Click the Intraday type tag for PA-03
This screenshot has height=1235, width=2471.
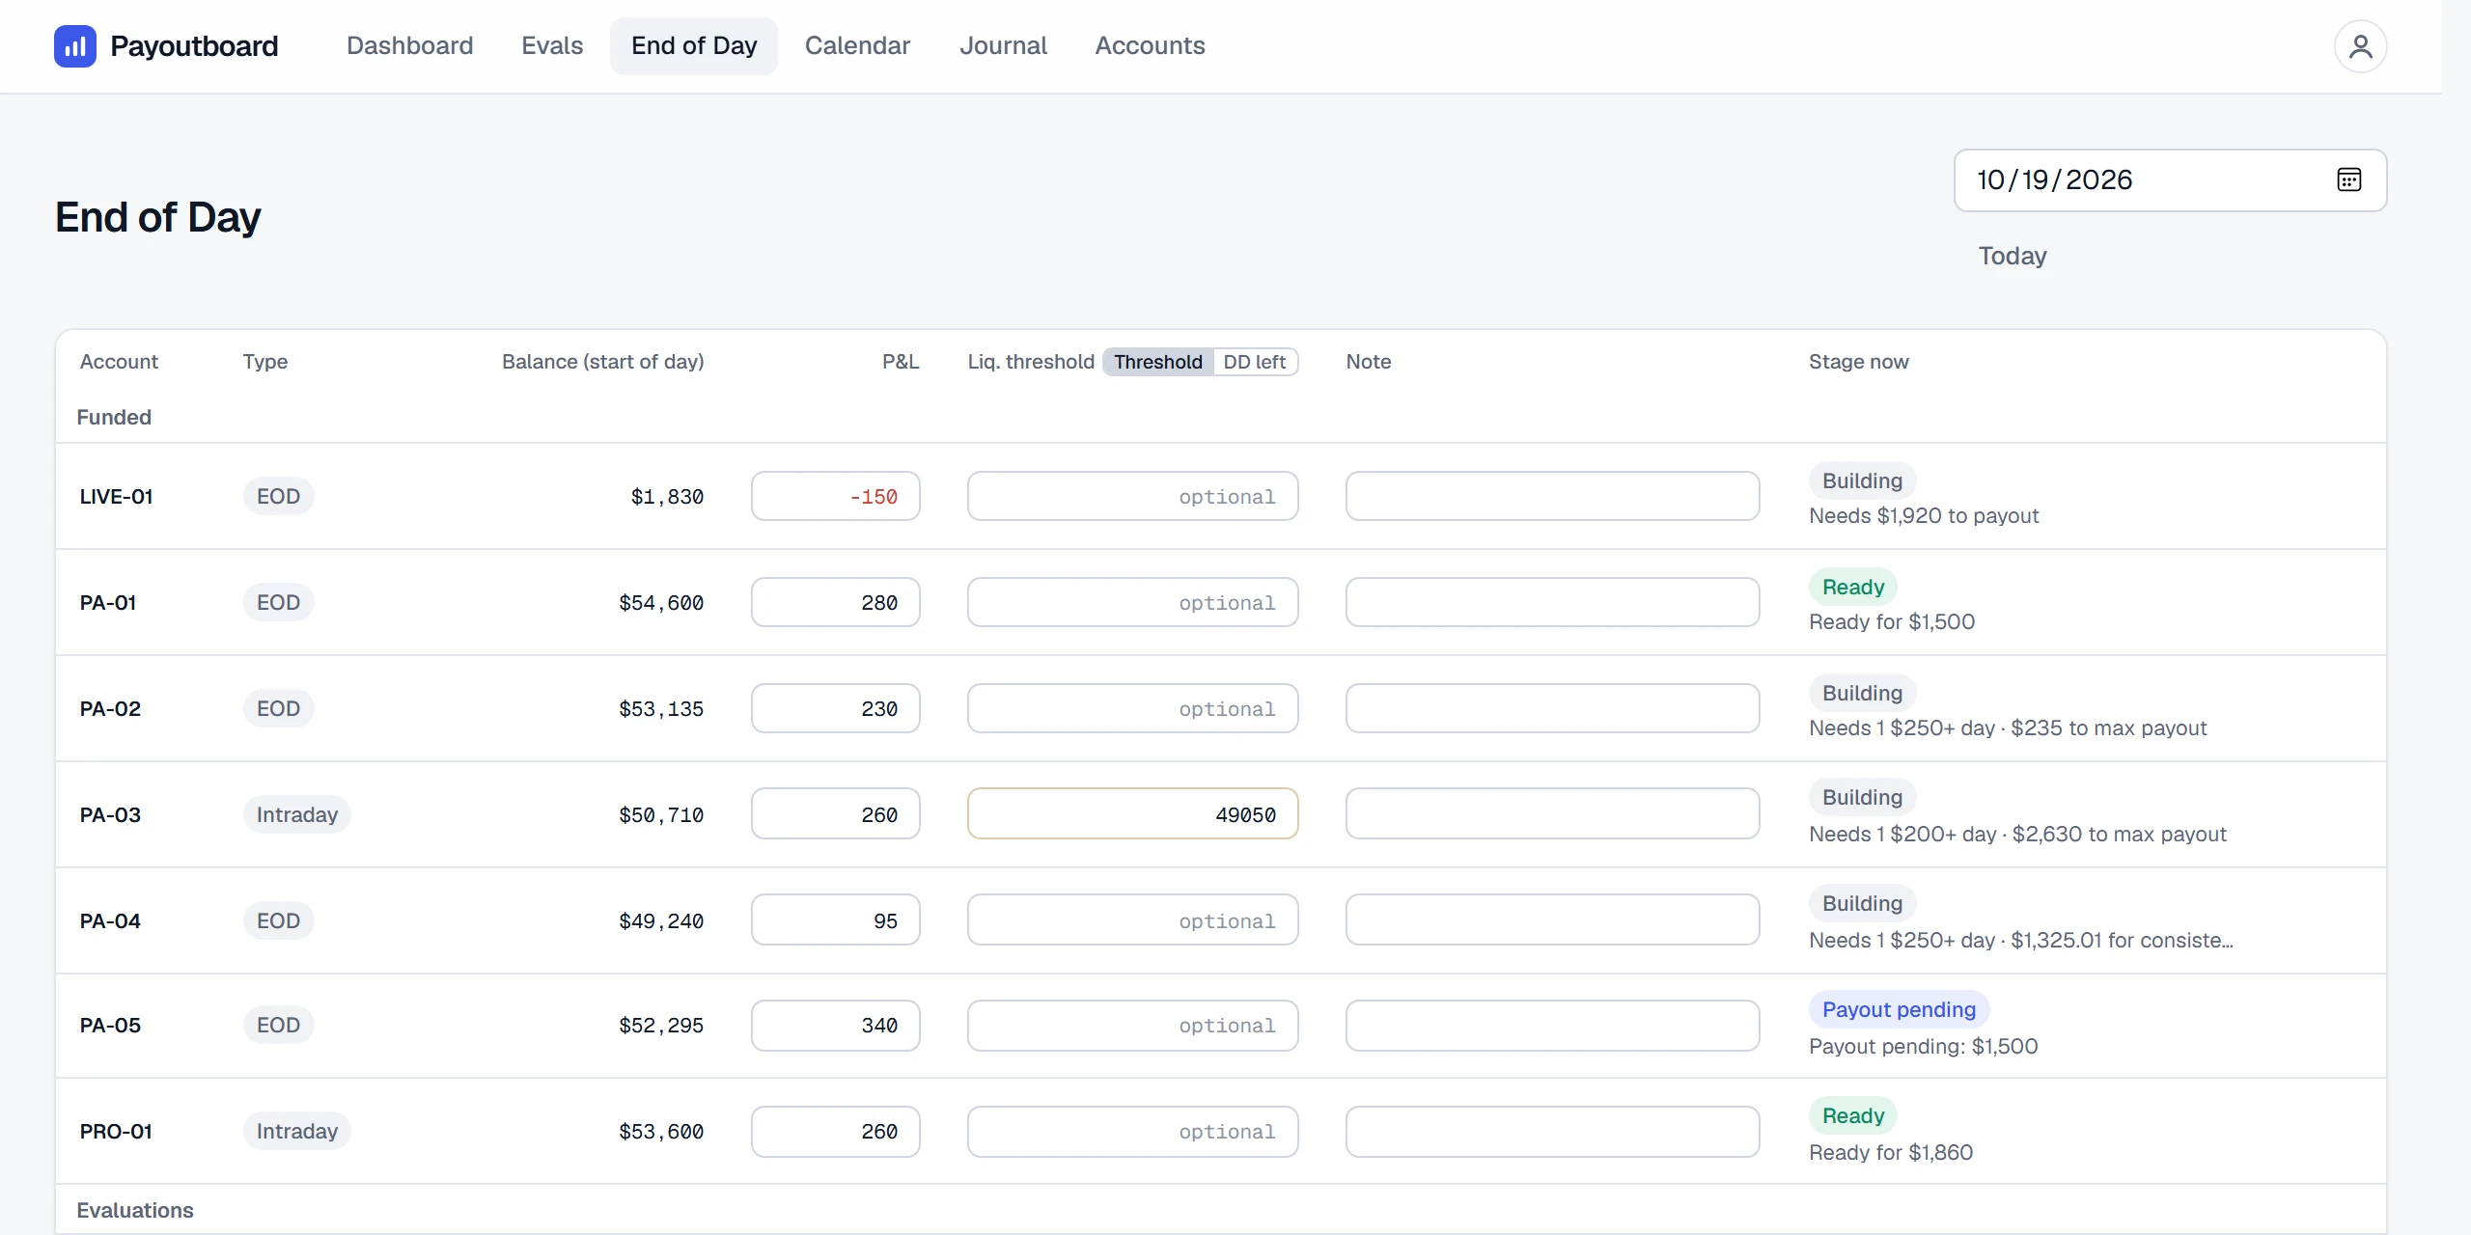coord(297,814)
